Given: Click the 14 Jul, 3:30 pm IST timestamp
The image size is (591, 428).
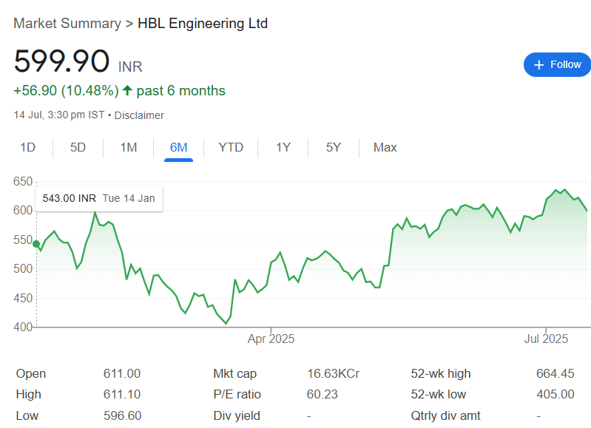Looking at the screenshot, I should 58,115.
